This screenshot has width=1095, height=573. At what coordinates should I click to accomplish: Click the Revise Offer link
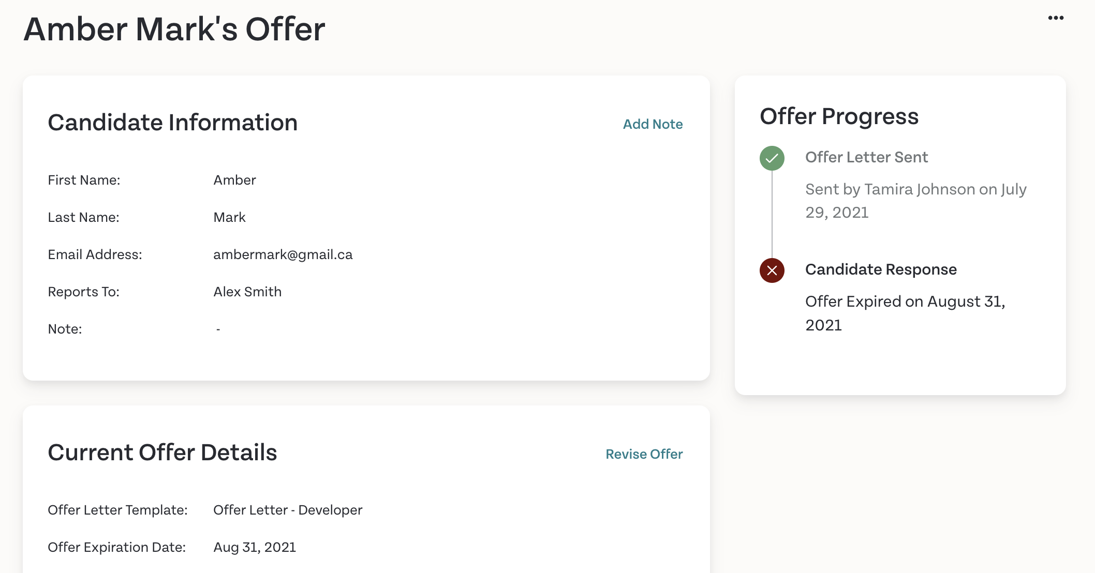click(644, 454)
